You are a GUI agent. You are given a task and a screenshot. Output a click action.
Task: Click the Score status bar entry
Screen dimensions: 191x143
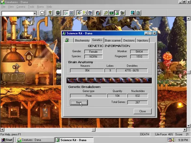click(x=182, y=134)
